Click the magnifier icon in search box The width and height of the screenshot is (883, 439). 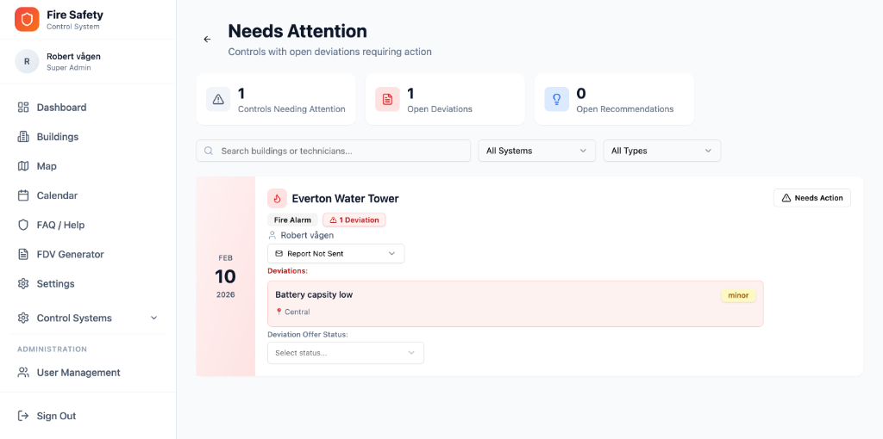pyautogui.click(x=209, y=151)
